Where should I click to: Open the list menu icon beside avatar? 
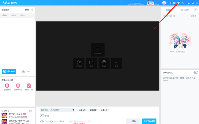(x=170, y=3)
